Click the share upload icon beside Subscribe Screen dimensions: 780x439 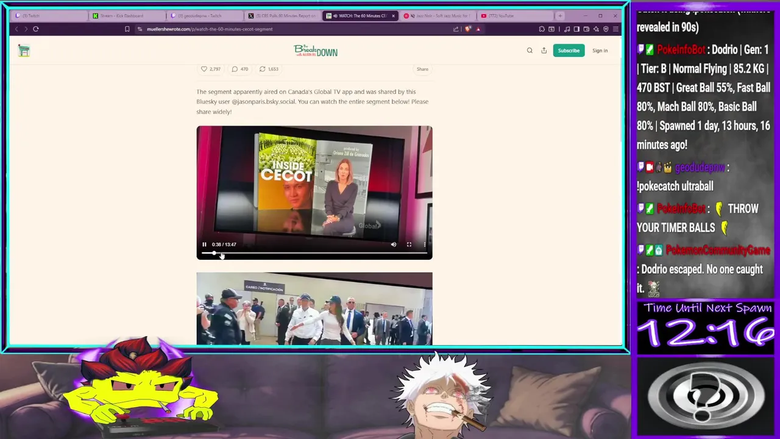click(544, 51)
